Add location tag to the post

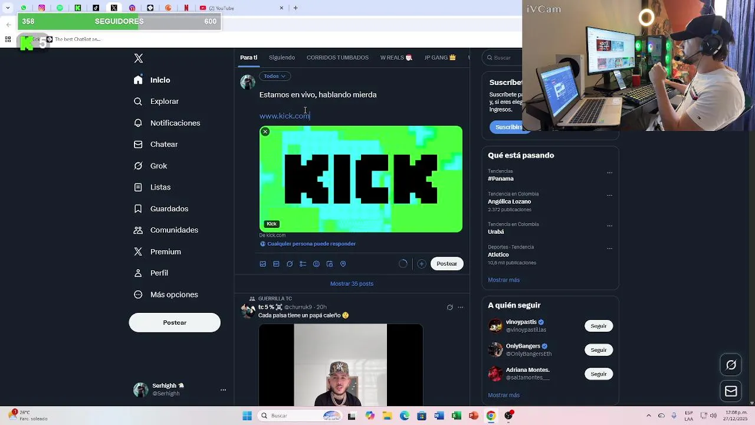343,264
